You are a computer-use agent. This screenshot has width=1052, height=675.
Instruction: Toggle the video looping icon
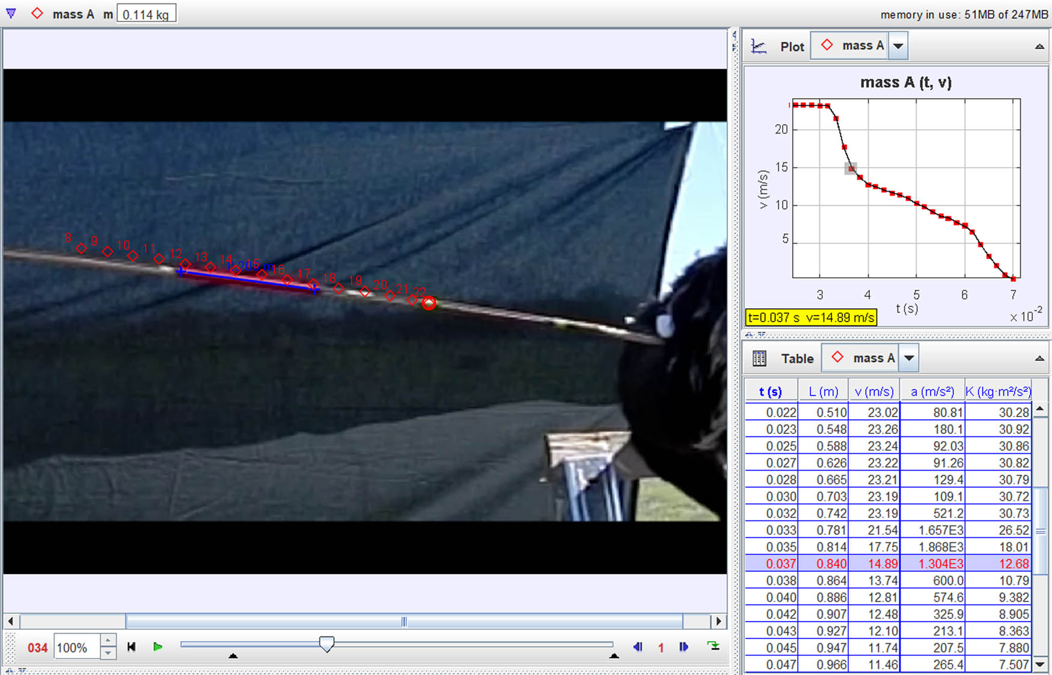point(714,646)
